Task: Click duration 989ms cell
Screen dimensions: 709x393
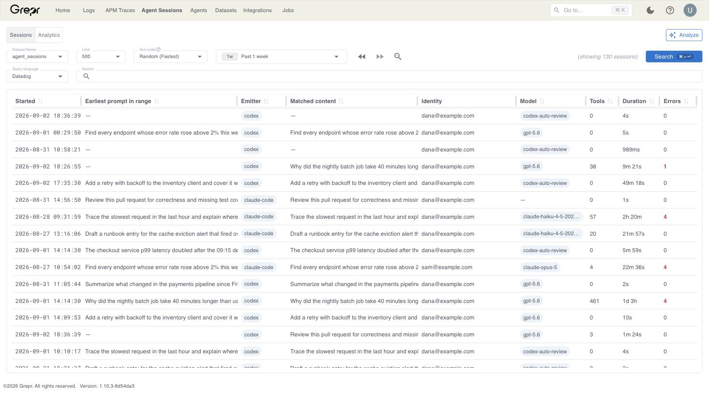Action: (x=631, y=150)
